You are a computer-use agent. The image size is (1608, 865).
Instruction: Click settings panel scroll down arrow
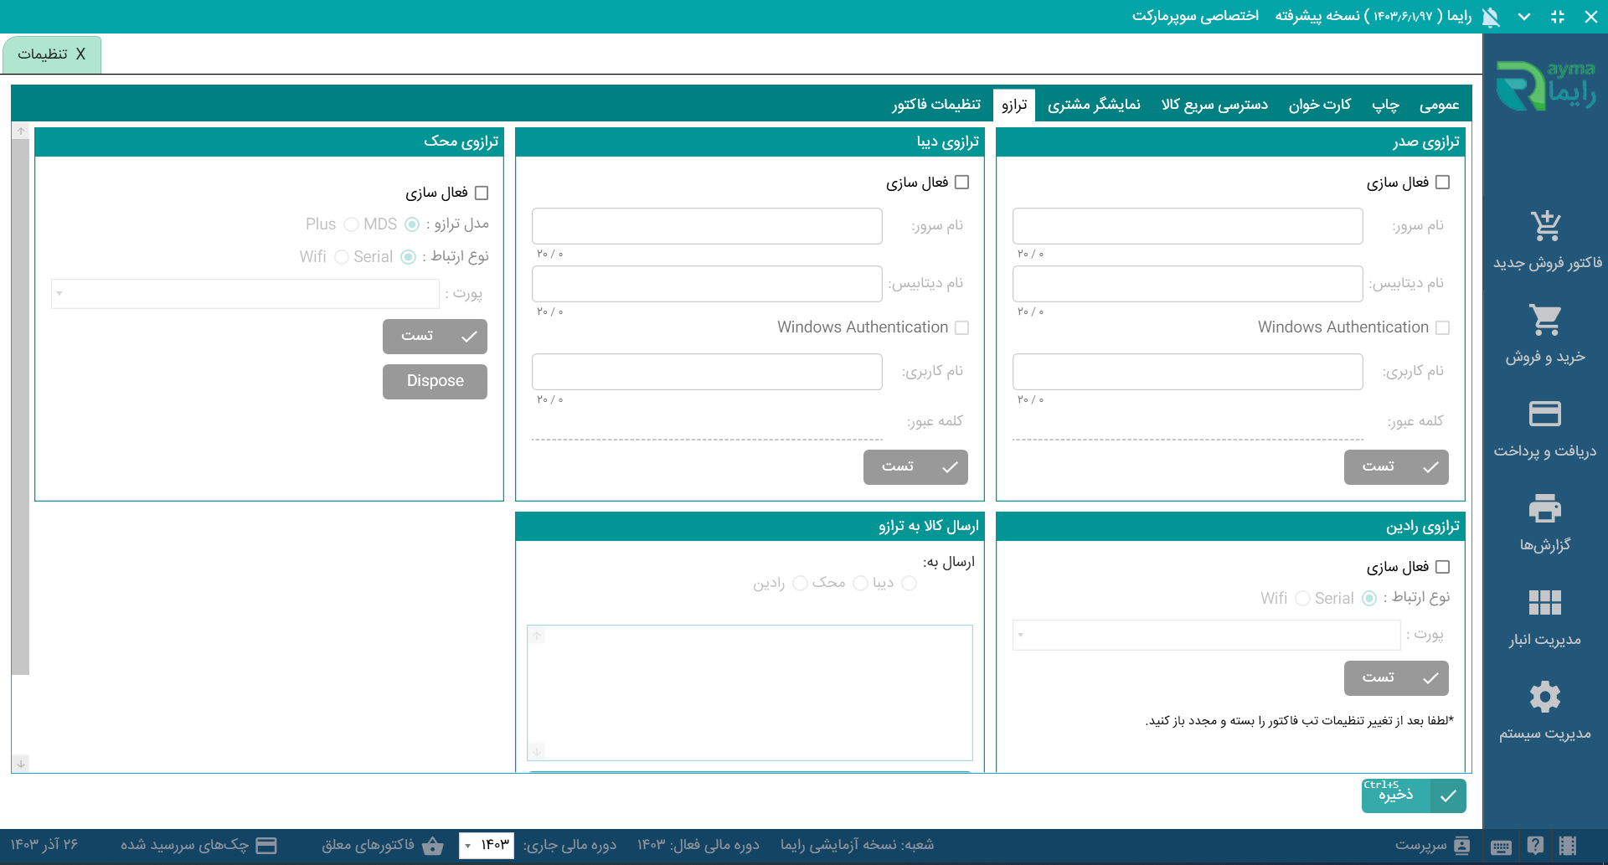click(x=21, y=764)
